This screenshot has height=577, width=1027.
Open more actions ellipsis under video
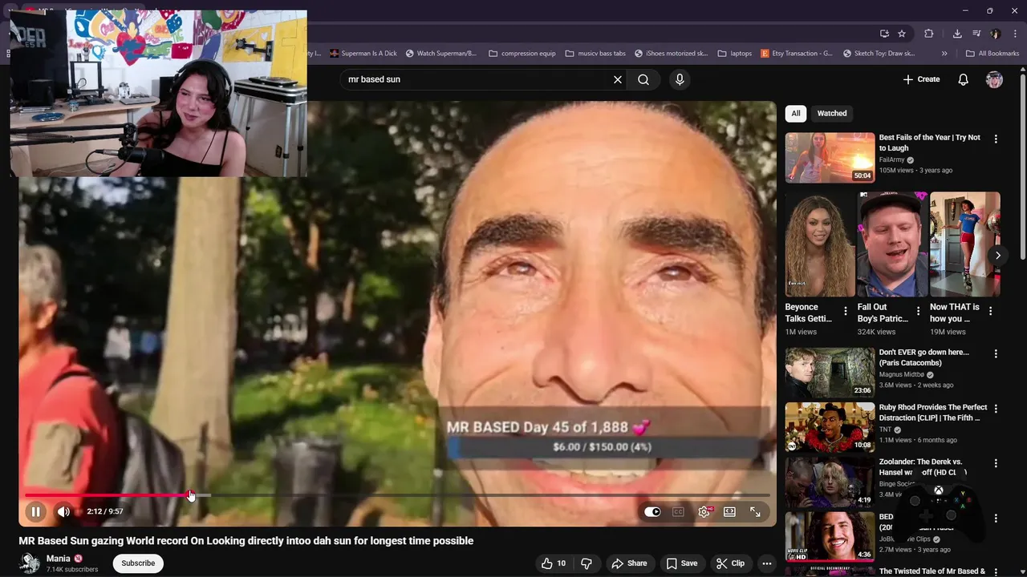tap(767, 563)
